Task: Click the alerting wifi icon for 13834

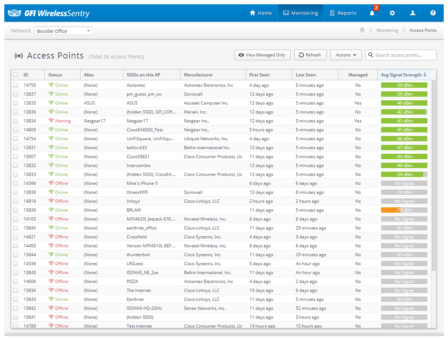Action: [x=51, y=121]
